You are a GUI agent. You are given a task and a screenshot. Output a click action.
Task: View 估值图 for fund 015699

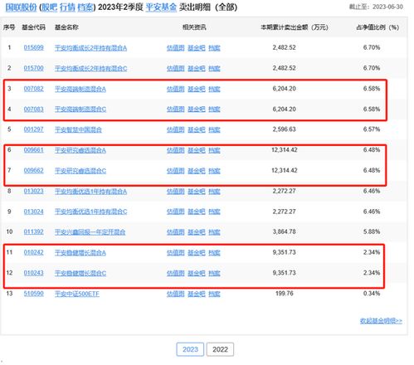click(x=176, y=48)
